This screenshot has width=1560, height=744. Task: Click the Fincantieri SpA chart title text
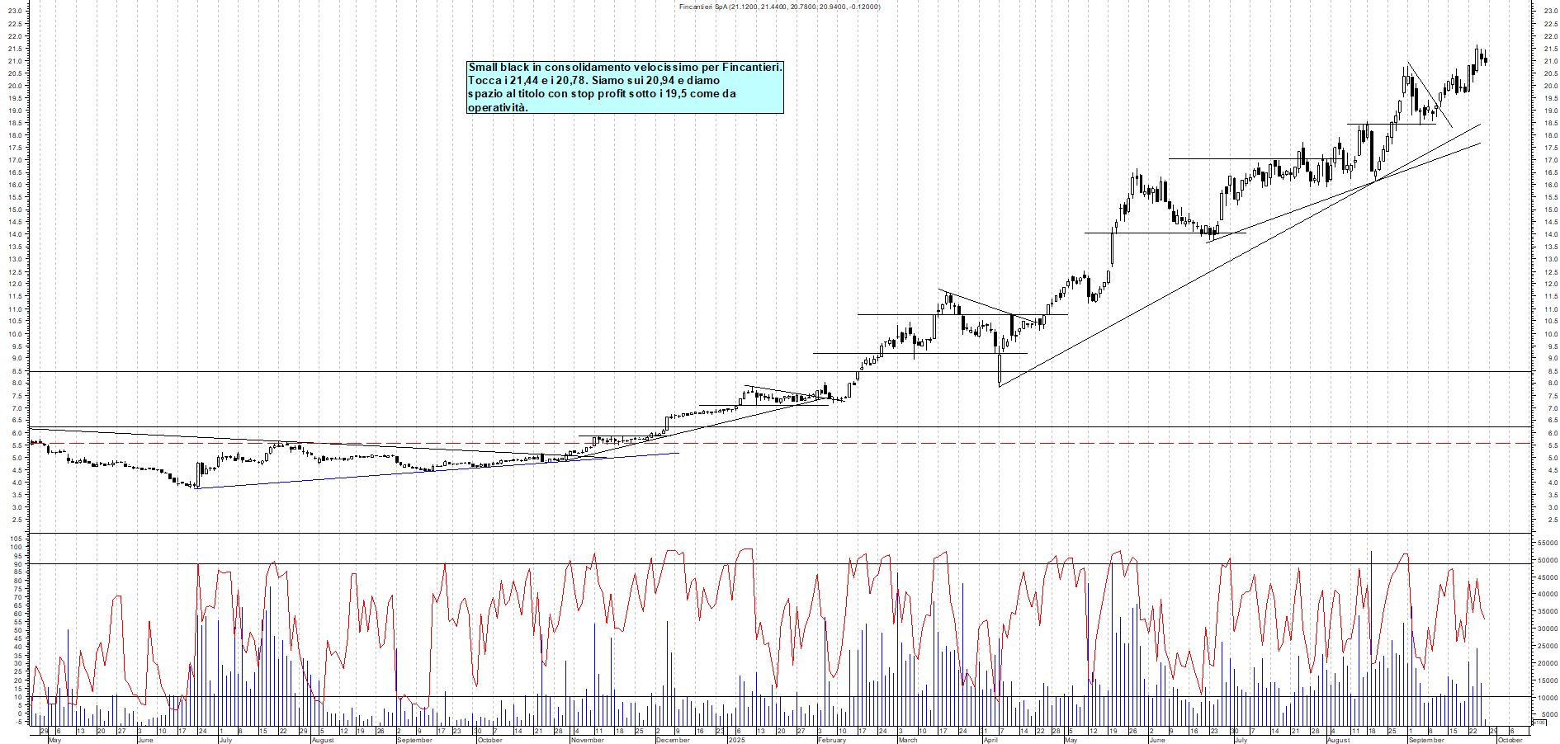pos(779,7)
